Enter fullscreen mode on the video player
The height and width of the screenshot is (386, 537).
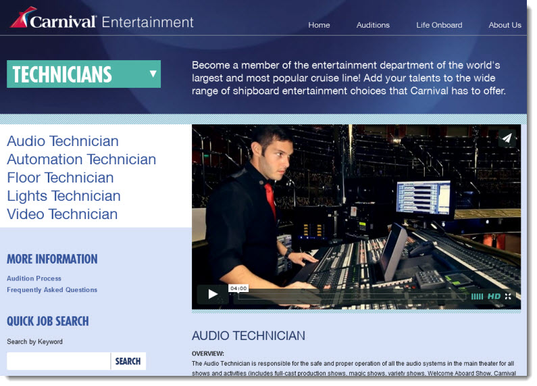(x=509, y=296)
